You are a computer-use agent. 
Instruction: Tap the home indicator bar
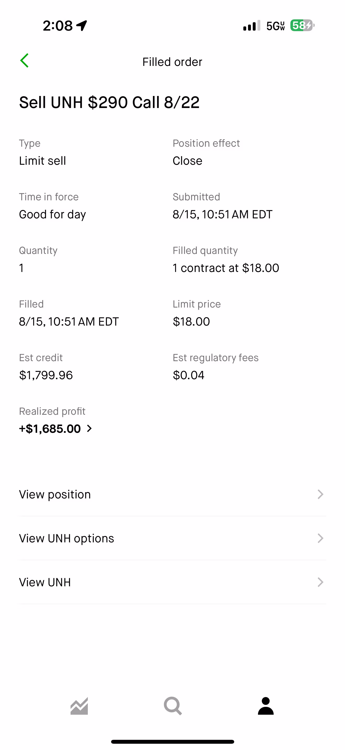click(172, 742)
